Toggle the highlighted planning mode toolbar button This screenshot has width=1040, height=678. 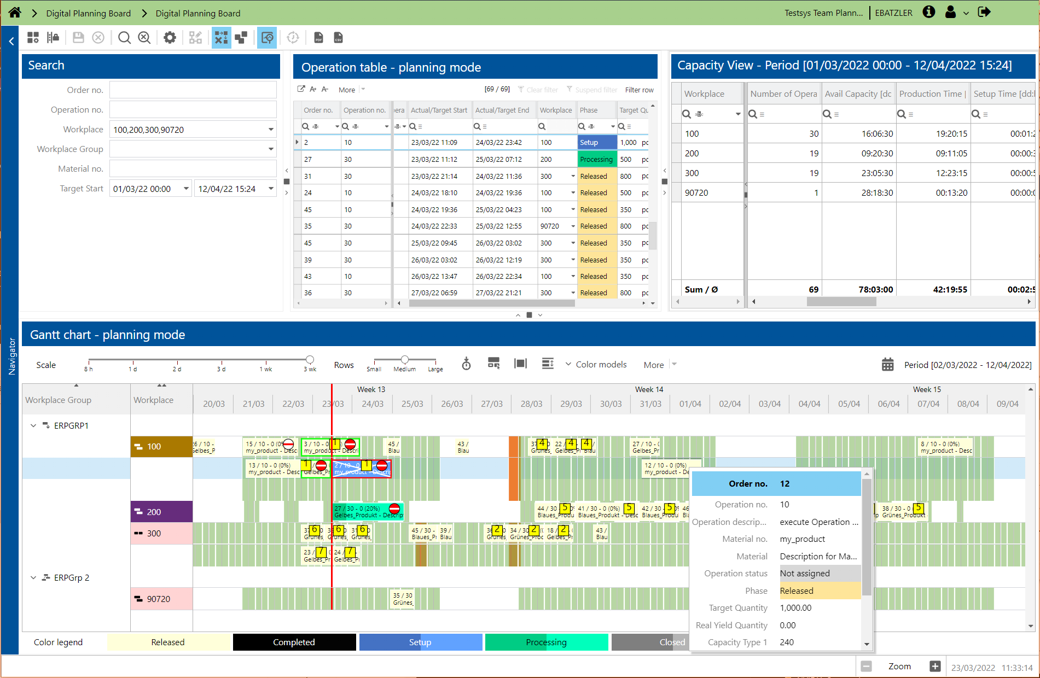[221, 38]
